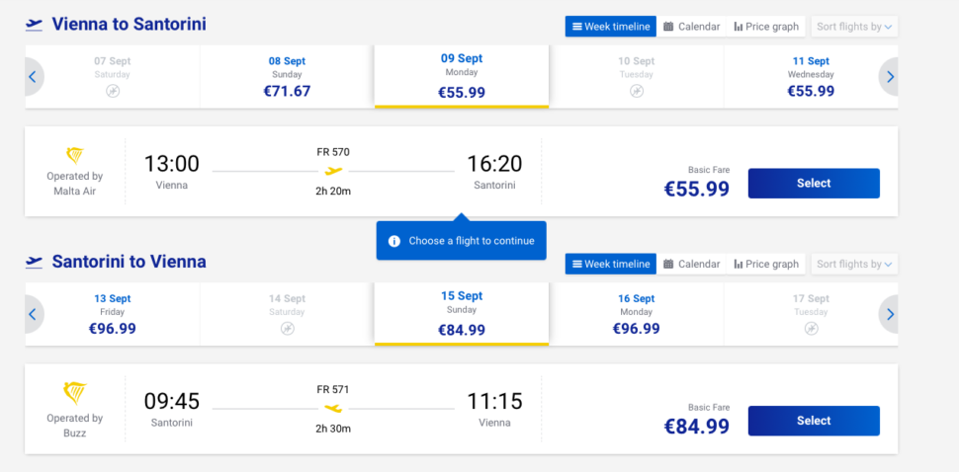Screen dimensions: 959x472
Task: Click the plane icon beside Vienna to Santorini
Action: click(x=35, y=25)
